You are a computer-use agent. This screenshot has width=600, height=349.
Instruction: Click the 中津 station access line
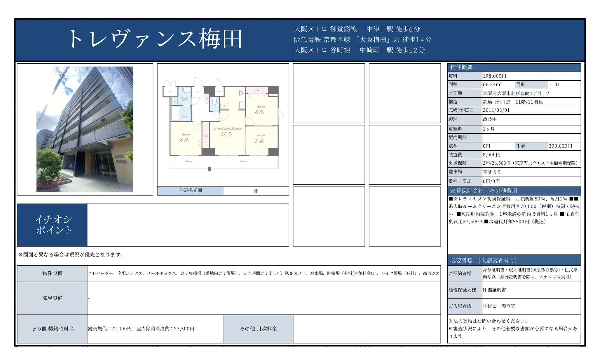[357, 29]
